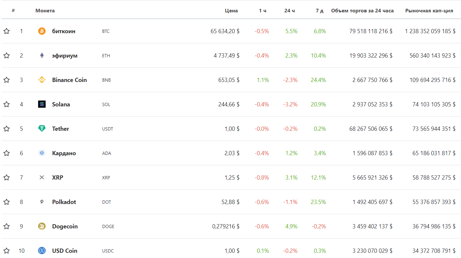Sort by Рыночная кап-ция header
The height and width of the screenshot is (258, 461).
[429, 11]
